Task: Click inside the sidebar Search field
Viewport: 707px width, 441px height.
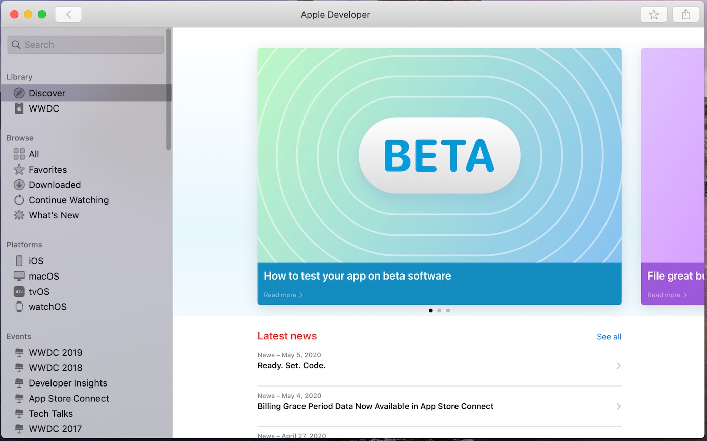Action: pyautogui.click(x=85, y=44)
